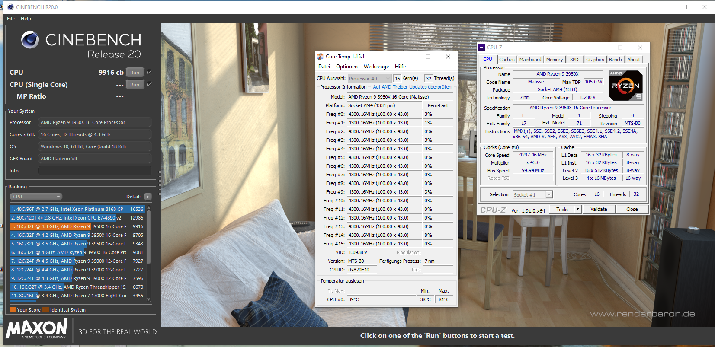Click the empty Info input field

coord(95,171)
